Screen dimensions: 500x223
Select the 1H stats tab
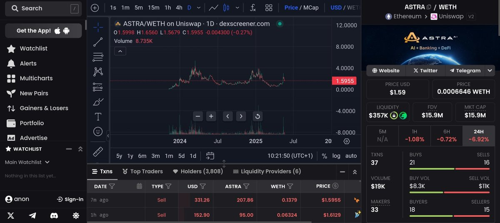click(x=415, y=136)
